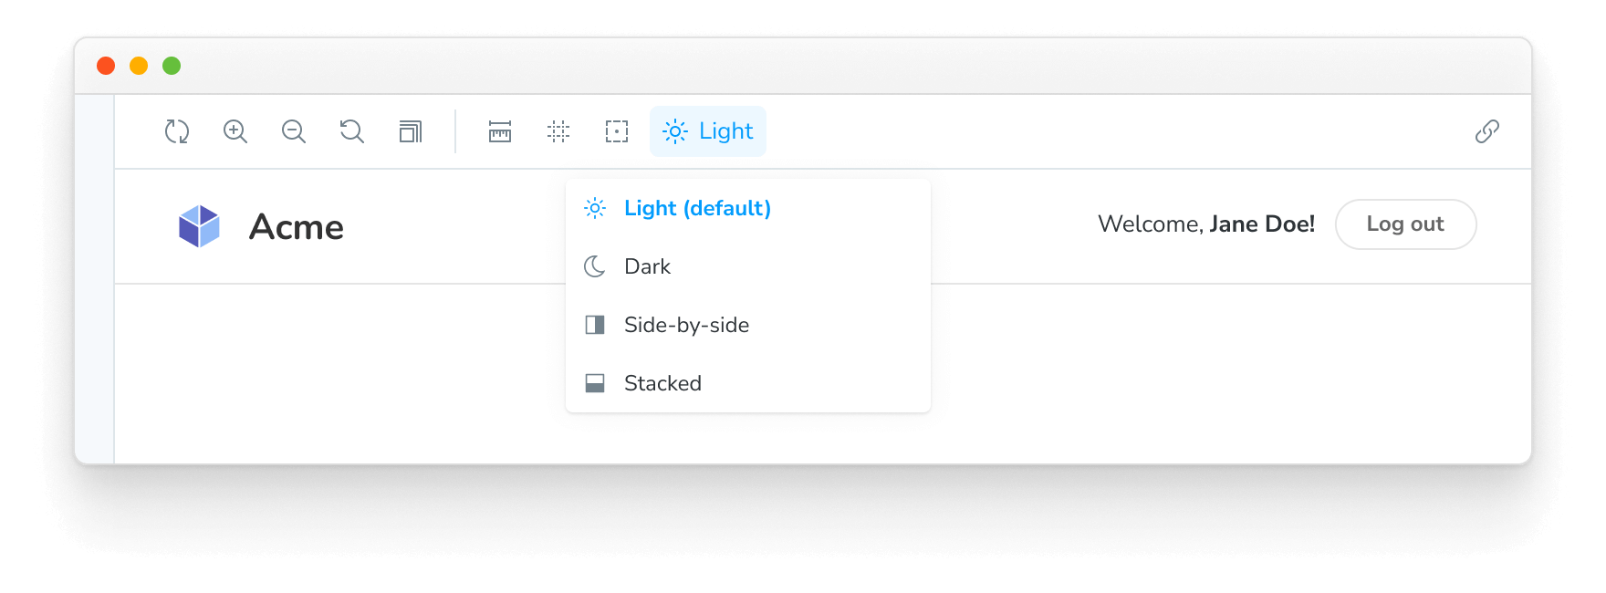Choose the Dark theme option
1606x593 pixels.
647,266
